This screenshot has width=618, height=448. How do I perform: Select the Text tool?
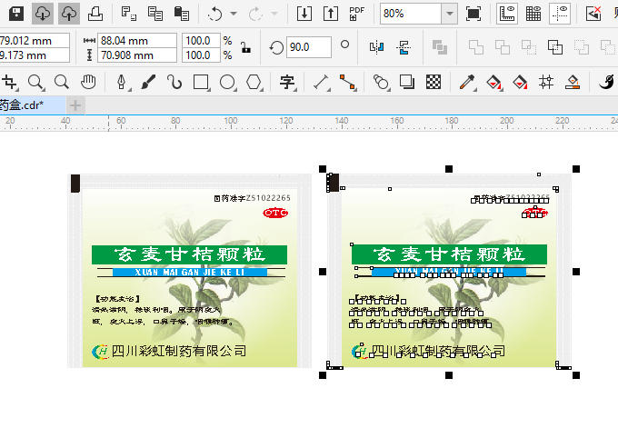click(x=287, y=83)
